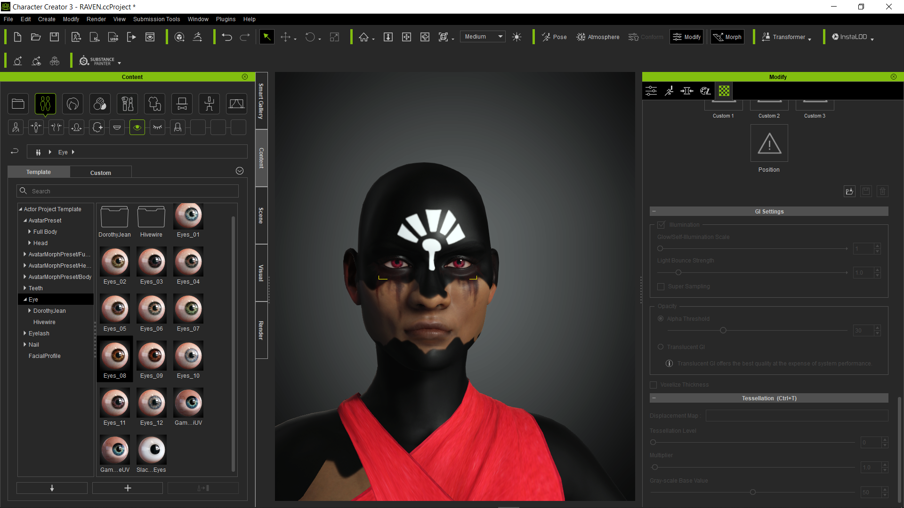
Task: Expand the Full Body tree node
Action: (30, 232)
